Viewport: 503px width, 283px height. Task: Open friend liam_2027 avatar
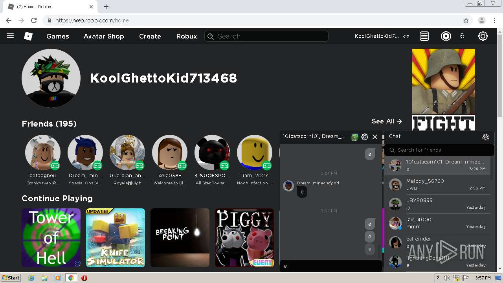255,153
